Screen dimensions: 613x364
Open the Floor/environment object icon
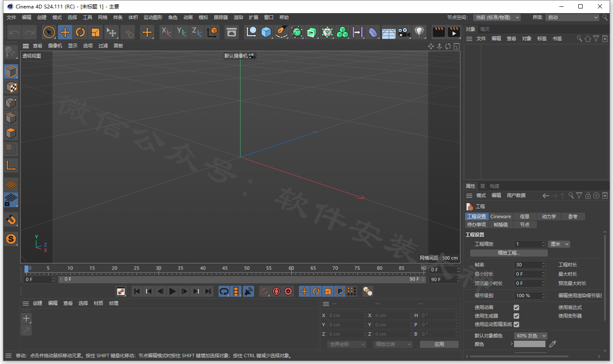(389, 32)
